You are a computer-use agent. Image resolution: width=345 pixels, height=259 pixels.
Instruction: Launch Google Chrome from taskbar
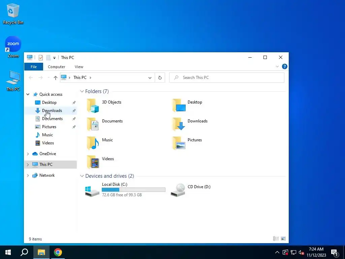pos(58,252)
